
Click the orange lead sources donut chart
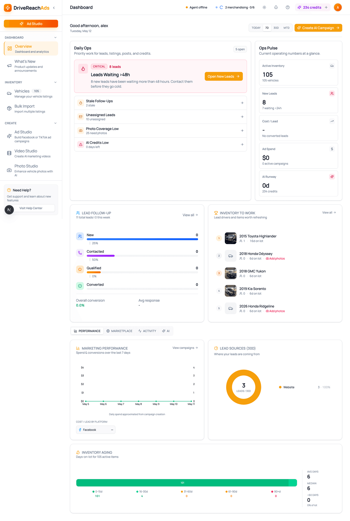244,387
